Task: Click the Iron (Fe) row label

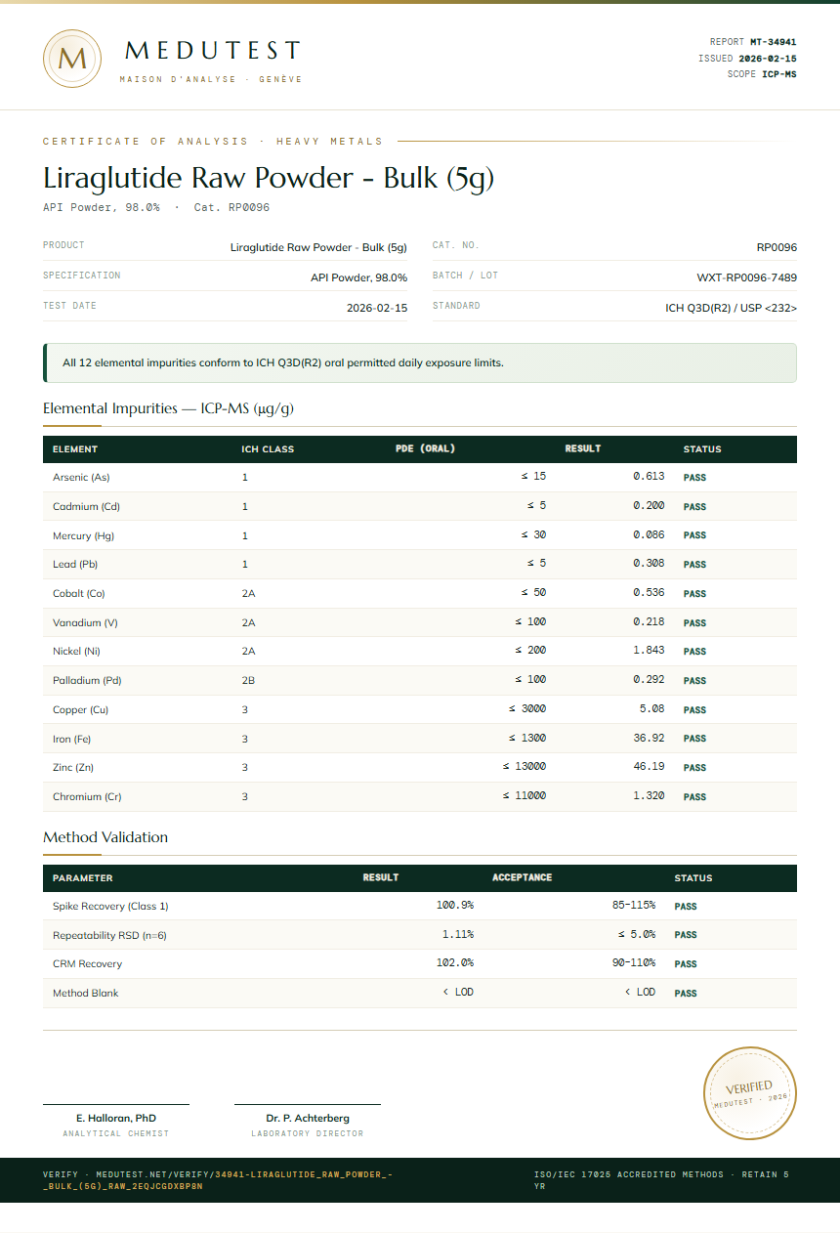Action: pyautogui.click(x=71, y=740)
